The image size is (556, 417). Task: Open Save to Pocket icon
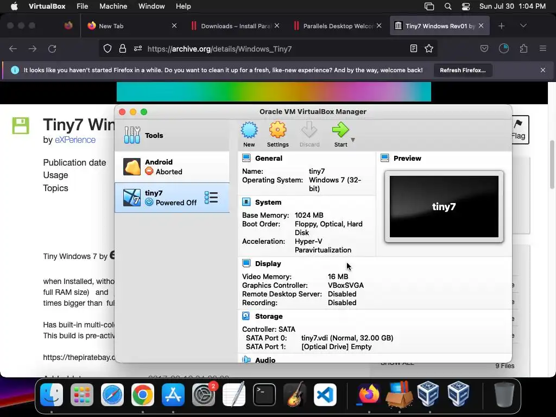coord(484,48)
